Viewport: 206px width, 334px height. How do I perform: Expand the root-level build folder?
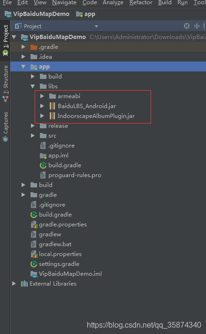23,185
